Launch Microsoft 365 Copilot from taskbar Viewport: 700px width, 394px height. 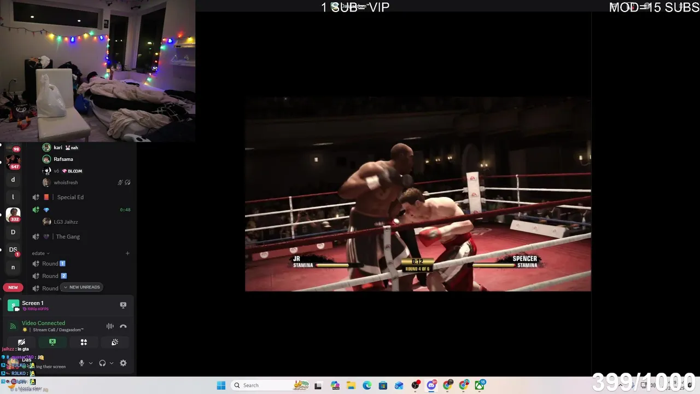335,385
